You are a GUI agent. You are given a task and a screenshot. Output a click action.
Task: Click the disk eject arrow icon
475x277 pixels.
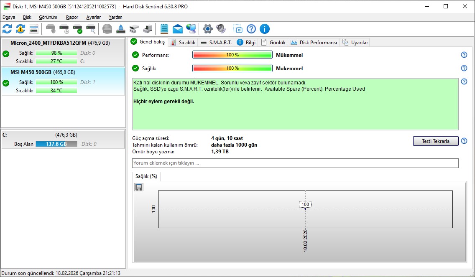point(121,29)
